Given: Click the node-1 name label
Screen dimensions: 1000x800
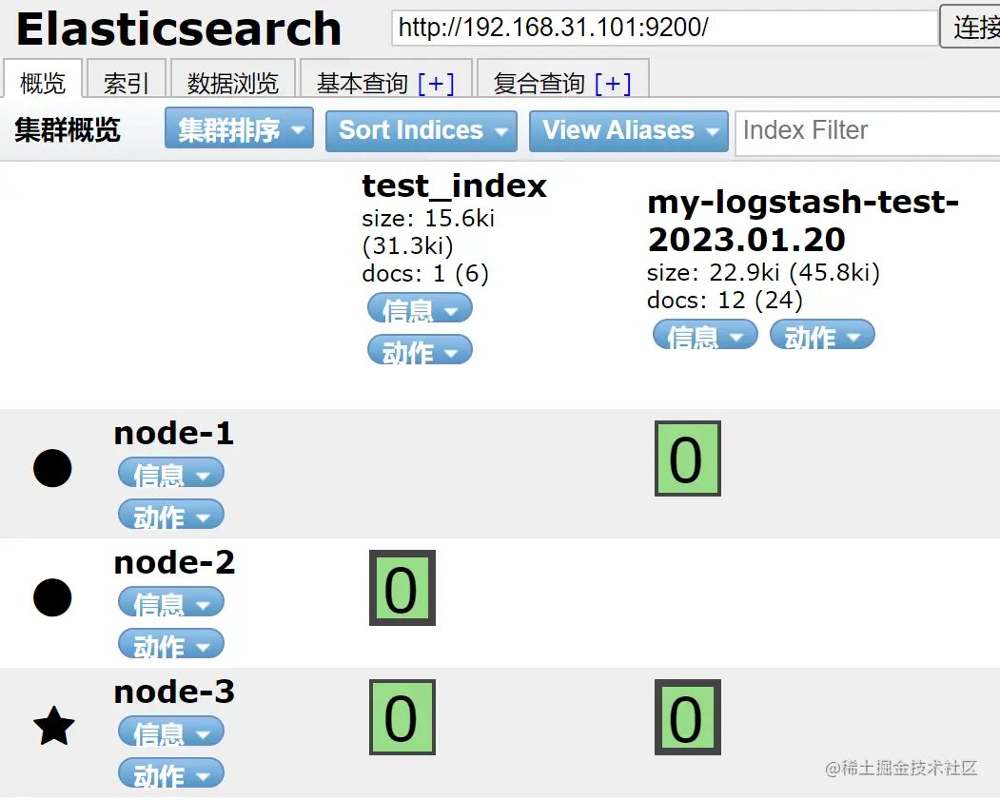Looking at the screenshot, I should point(173,433).
